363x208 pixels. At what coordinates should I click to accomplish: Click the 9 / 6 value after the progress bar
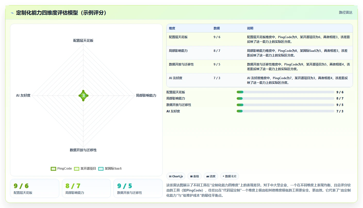340,92
